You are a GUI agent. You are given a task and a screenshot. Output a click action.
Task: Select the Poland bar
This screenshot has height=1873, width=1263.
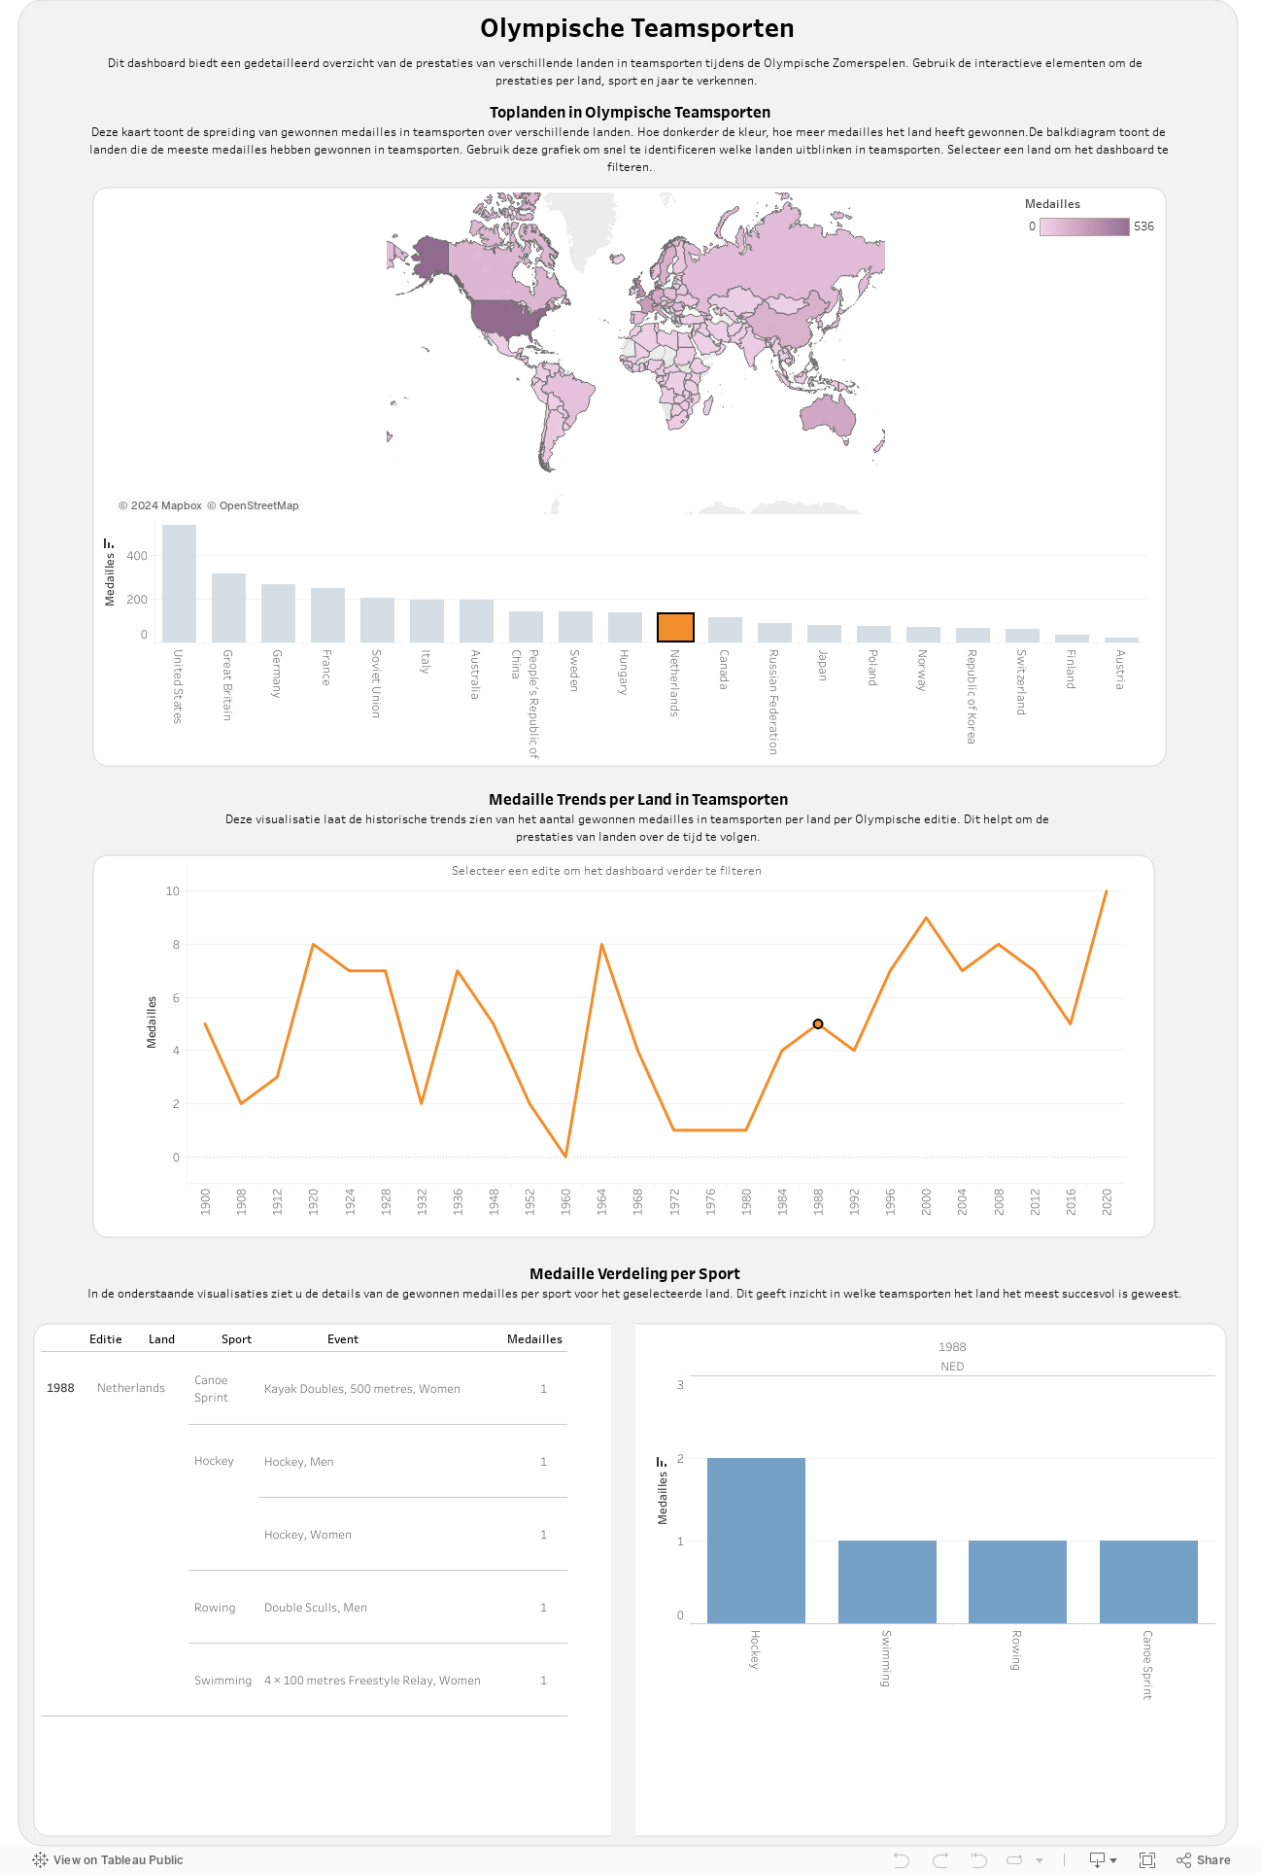[x=873, y=635]
